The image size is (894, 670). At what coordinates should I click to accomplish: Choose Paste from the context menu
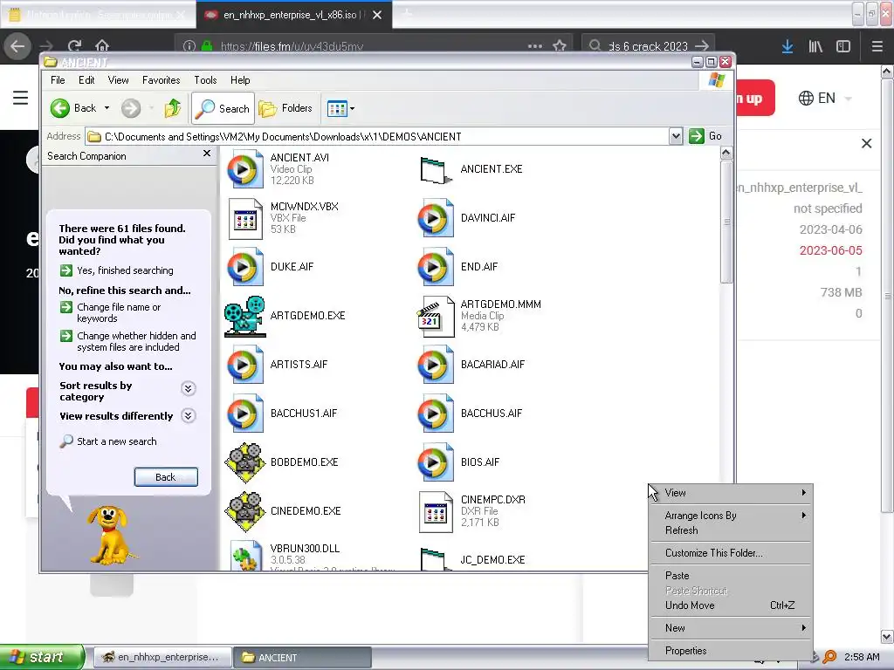point(731,576)
